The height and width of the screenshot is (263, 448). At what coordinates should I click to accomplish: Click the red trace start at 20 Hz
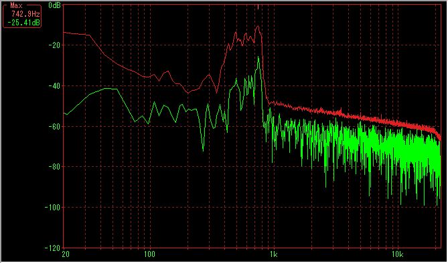64,32
